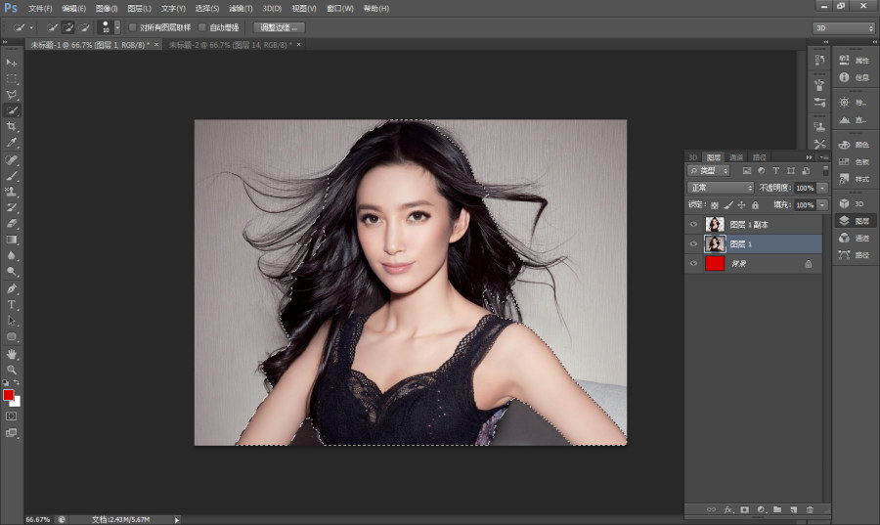
Task: Enable 自动增强 checkbox
Action: 202,27
